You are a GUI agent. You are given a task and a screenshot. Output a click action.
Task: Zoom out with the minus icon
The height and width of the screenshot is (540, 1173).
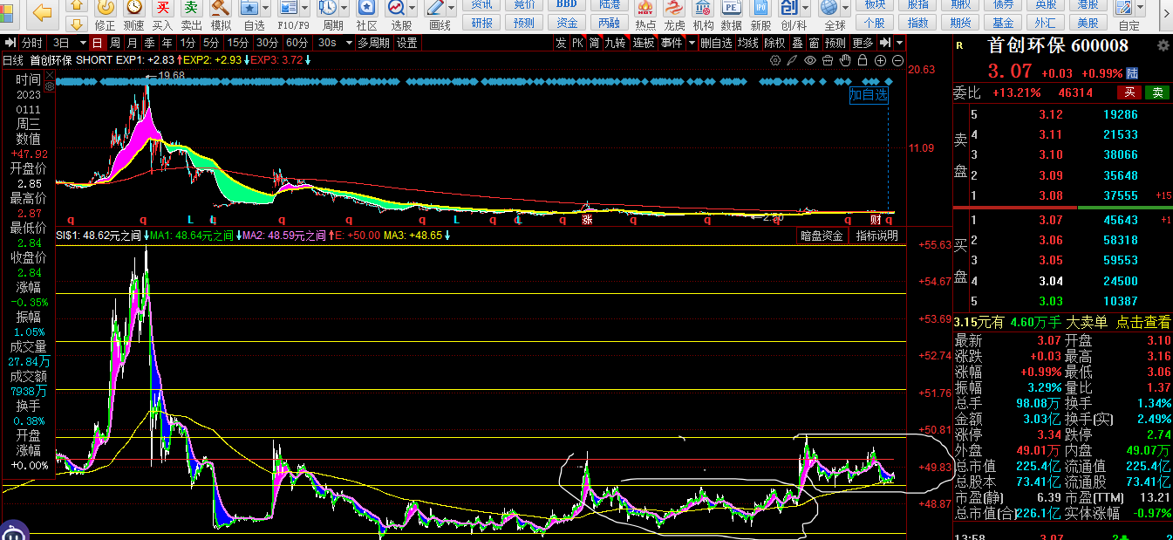point(897,60)
